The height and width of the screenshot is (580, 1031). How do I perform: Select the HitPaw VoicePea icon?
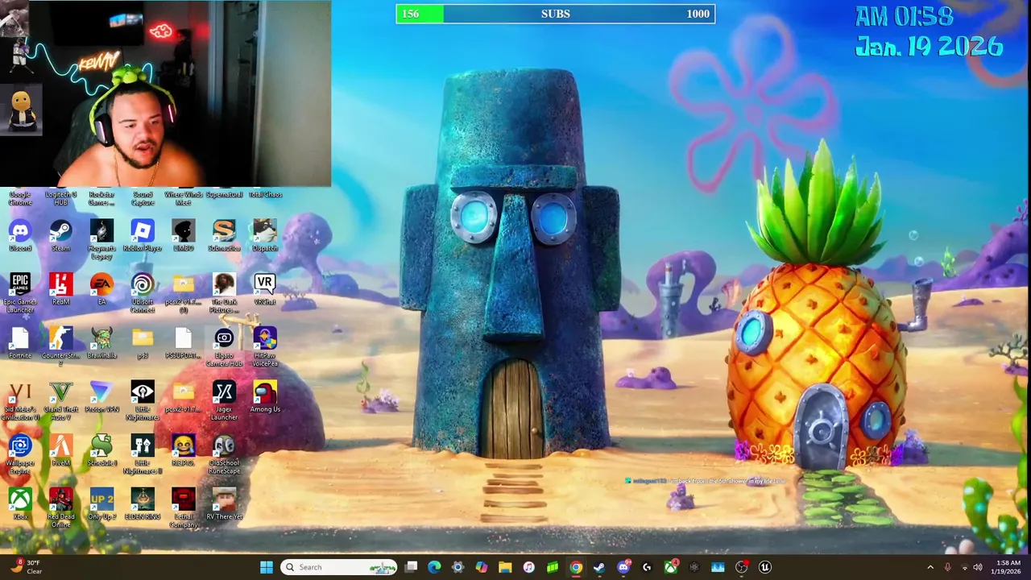265,346
